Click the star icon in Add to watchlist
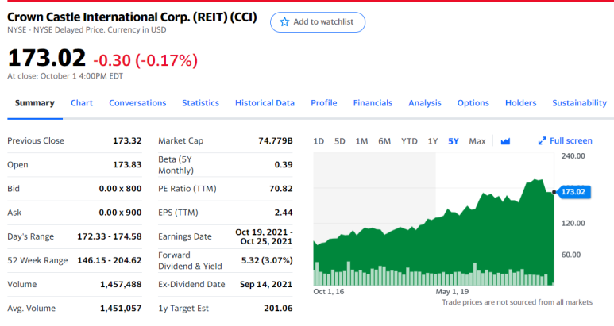This screenshot has height=326, width=614. (284, 22)
